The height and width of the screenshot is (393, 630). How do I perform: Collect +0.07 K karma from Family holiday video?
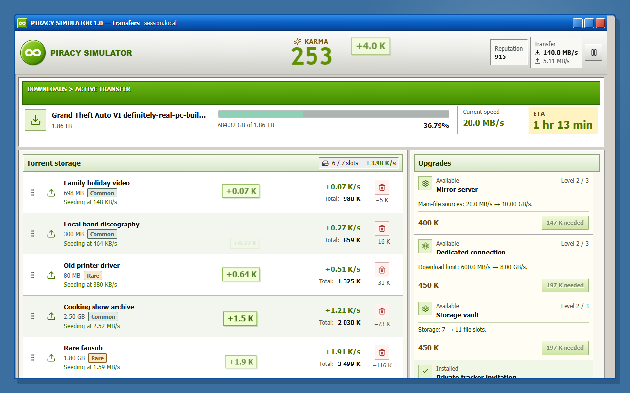pyautogui.click(x=241, y=191)
